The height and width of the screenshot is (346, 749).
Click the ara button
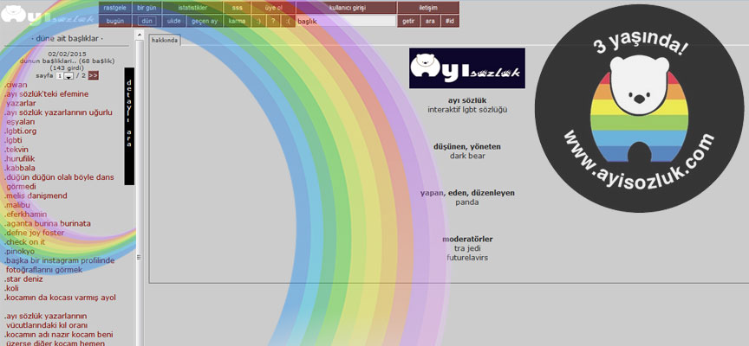pyautogui.click(x=430, y=21)
